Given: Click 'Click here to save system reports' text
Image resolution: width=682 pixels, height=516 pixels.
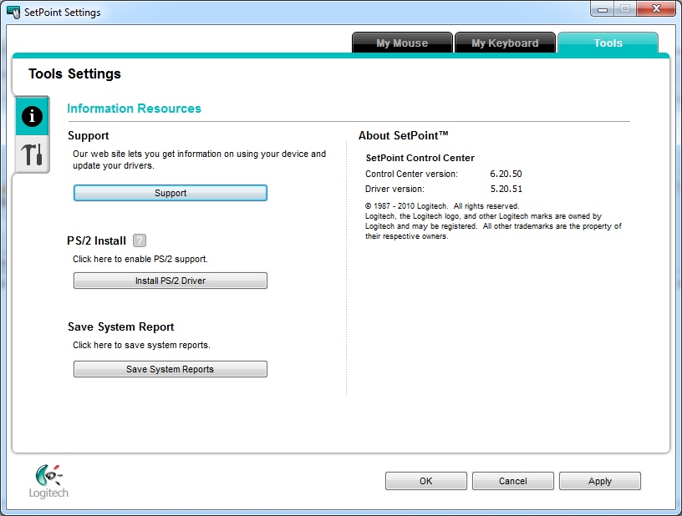Looking at the screenshot, I should pyautogui.click(x=141, y=345).
